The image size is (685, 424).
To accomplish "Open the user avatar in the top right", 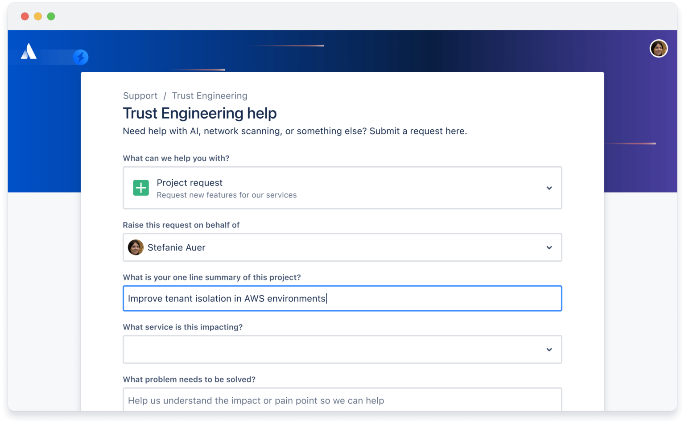I will [x=659, y=49].
